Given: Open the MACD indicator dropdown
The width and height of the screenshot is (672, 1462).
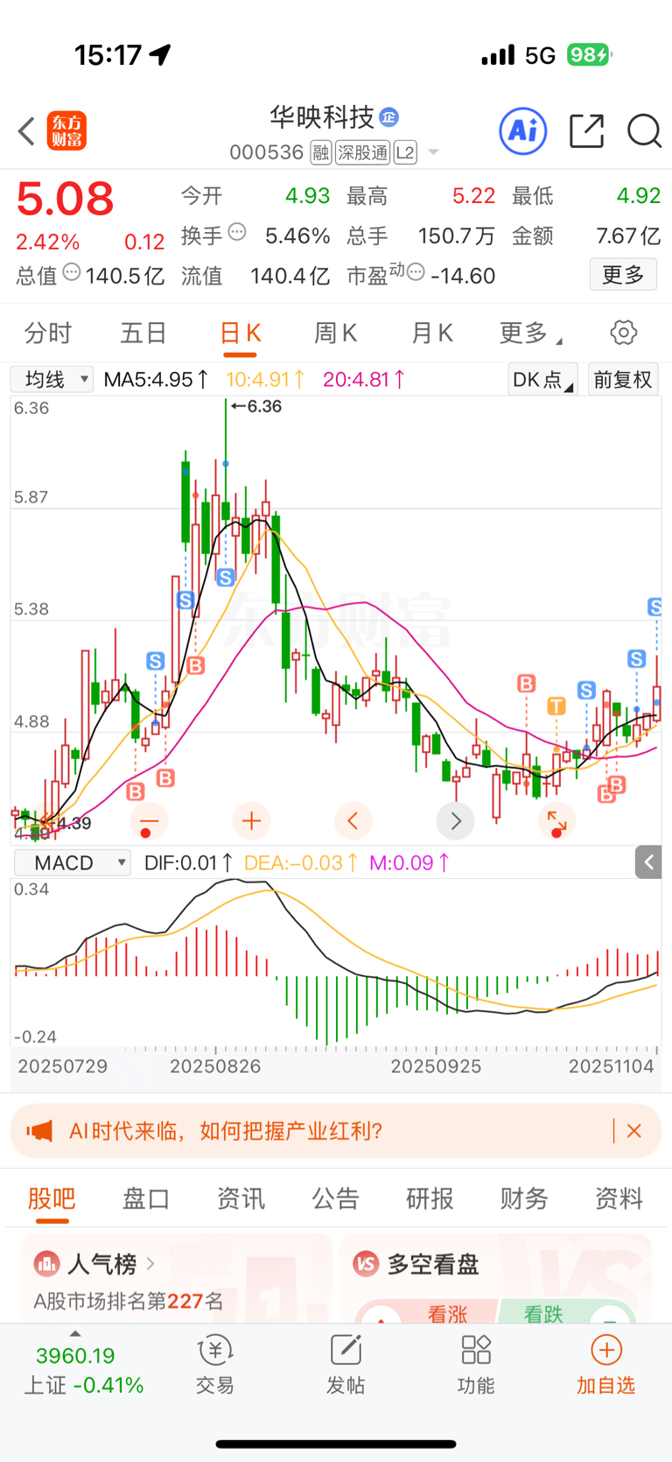Looking at the screenshot, I should point(72,862).
